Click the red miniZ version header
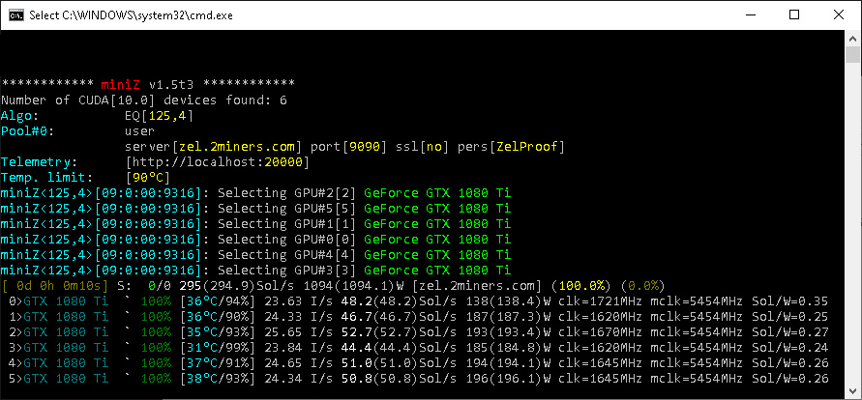Viewport: 862px width, 400px height. coord(120,85)
